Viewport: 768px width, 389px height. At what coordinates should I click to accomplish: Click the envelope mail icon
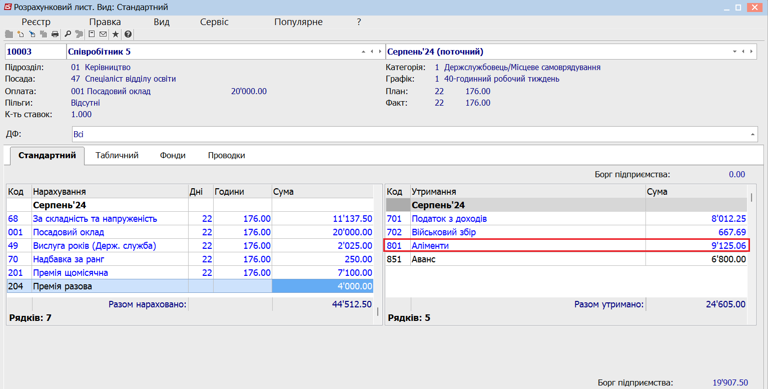click(x=103, y=34)
